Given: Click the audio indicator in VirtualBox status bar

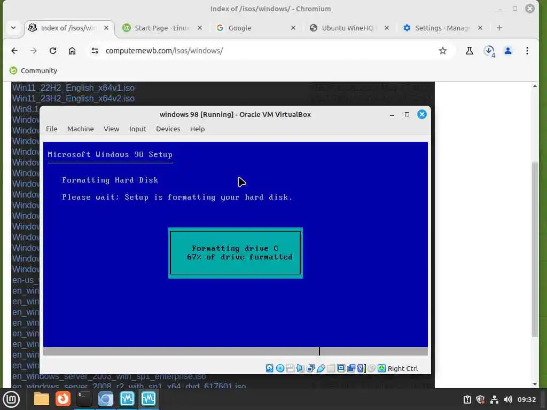Looking at the screenshot, I should tap(300, 368).
